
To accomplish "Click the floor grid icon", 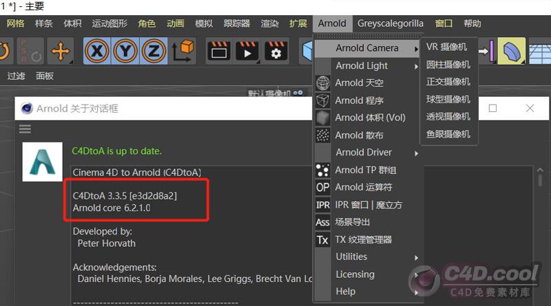I will click(x=539, y=53).
